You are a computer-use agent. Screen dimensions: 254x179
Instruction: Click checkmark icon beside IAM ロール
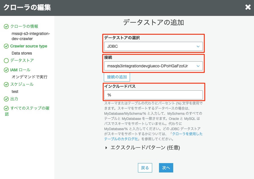tap(6, 70)
